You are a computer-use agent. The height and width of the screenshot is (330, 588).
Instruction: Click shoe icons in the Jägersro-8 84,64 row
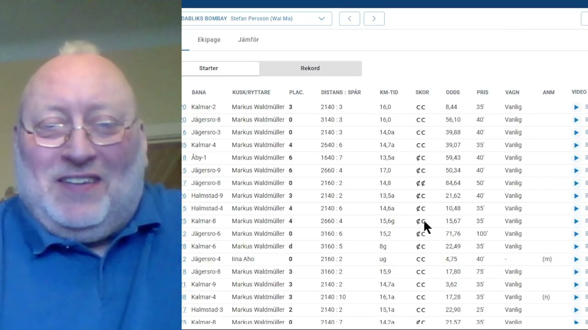[421, 183]
